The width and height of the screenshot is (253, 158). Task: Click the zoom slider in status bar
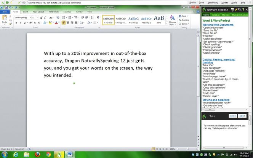click(187, 149)
